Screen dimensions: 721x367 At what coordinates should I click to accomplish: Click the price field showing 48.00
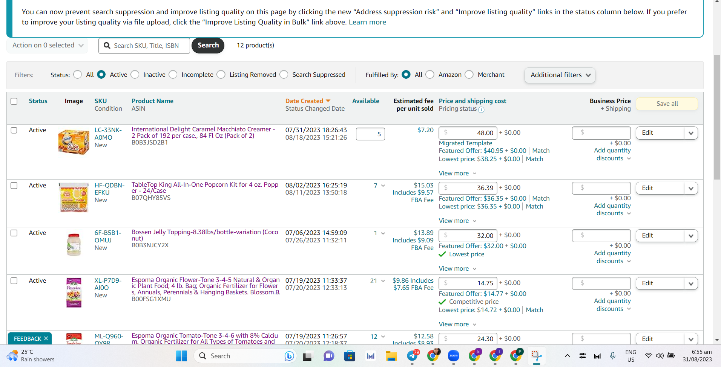468,133
